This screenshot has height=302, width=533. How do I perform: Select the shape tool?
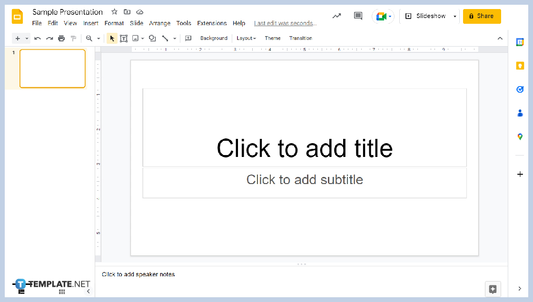coord(151,38)
